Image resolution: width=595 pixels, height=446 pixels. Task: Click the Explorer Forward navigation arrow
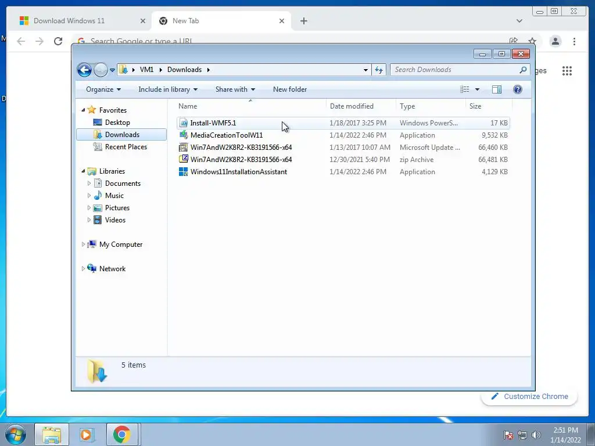pos(101,70)
